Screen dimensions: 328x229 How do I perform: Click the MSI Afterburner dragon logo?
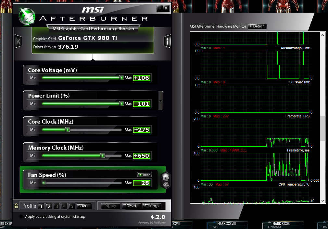point(27,16)
